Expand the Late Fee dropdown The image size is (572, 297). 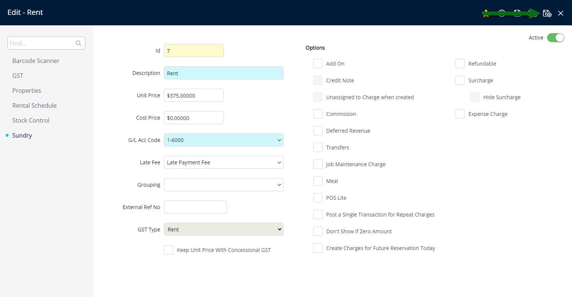(x=223, y=162)
